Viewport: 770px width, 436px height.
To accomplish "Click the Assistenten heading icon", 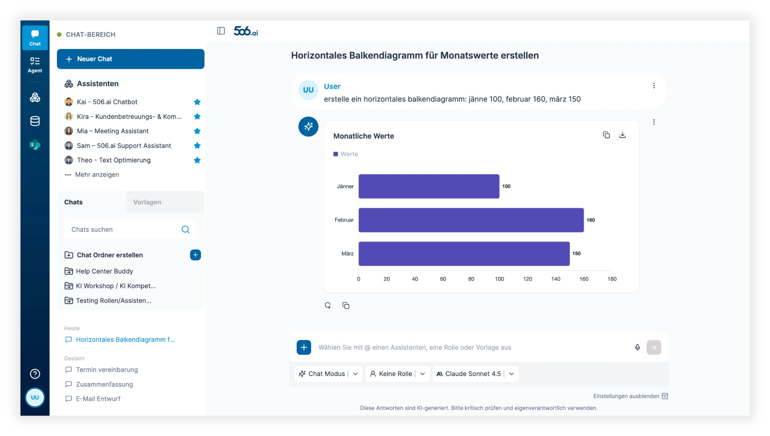I will (x=69, y=84).
